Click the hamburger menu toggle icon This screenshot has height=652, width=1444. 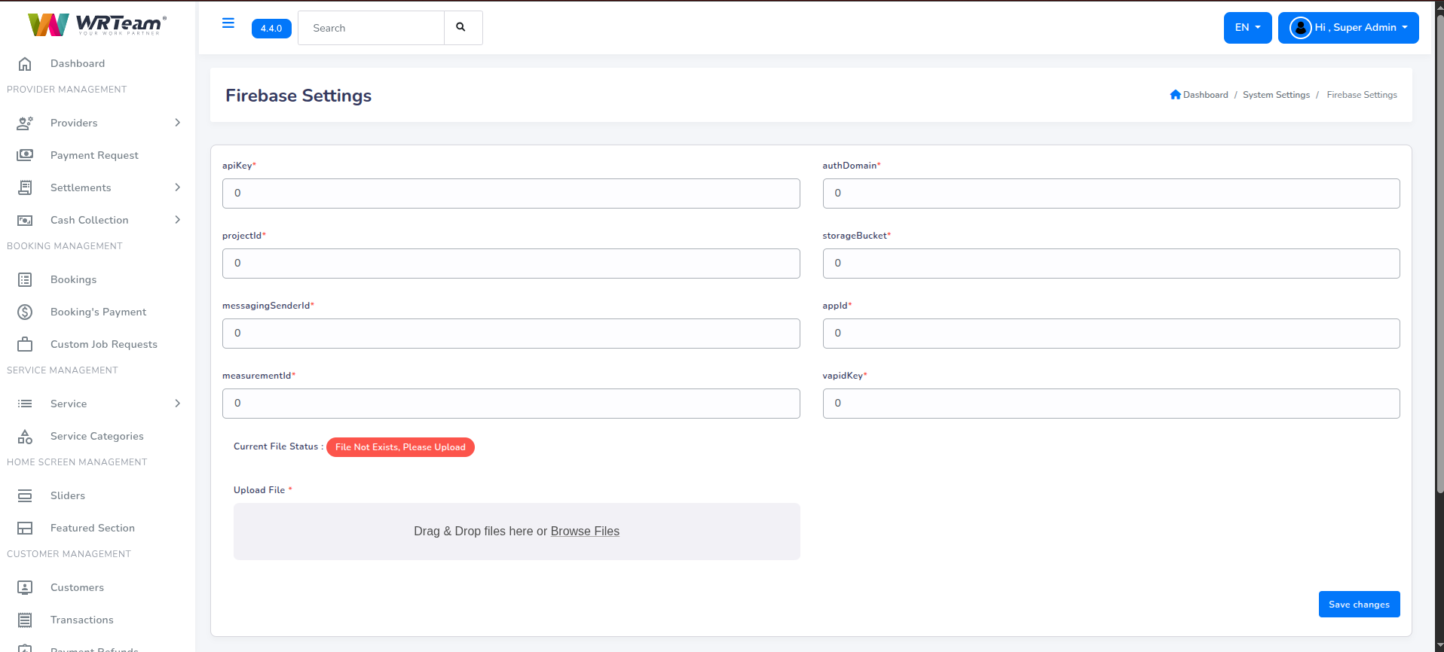click(x=228, y=23)
